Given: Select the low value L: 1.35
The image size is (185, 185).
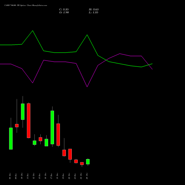Looking at the screenshot, I should coord(94,13).
